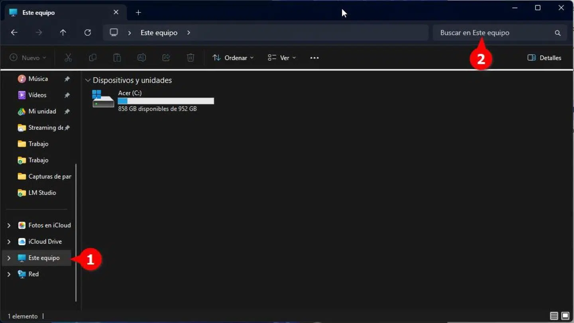Select the Este equipo window tab
Viewport: 574px width, 323px height.
[66, 12]
